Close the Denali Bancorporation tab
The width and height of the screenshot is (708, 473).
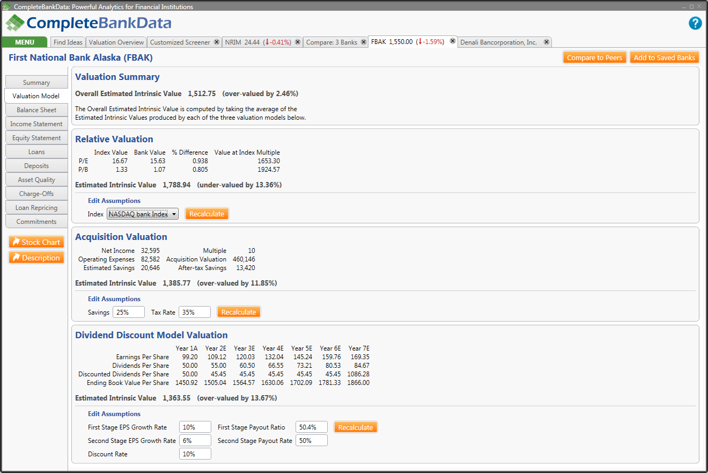click(546, 42)
